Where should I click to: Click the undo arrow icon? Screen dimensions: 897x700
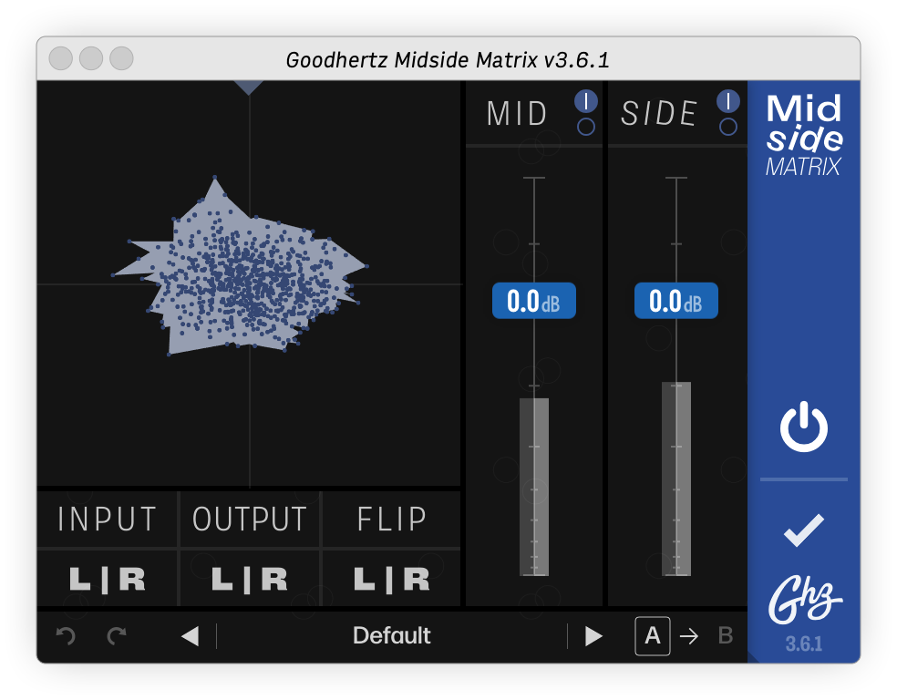tap(66, 635)
